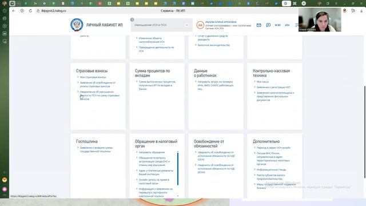Reload the page with refresh icon
The width and height of the screenshot is (366, 206).
click(30, 11)
